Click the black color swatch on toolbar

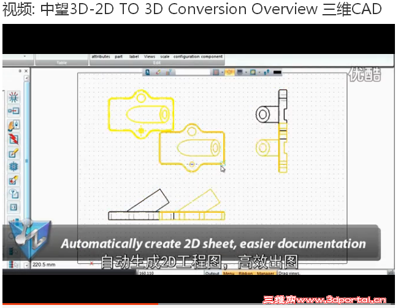[277, 72]
